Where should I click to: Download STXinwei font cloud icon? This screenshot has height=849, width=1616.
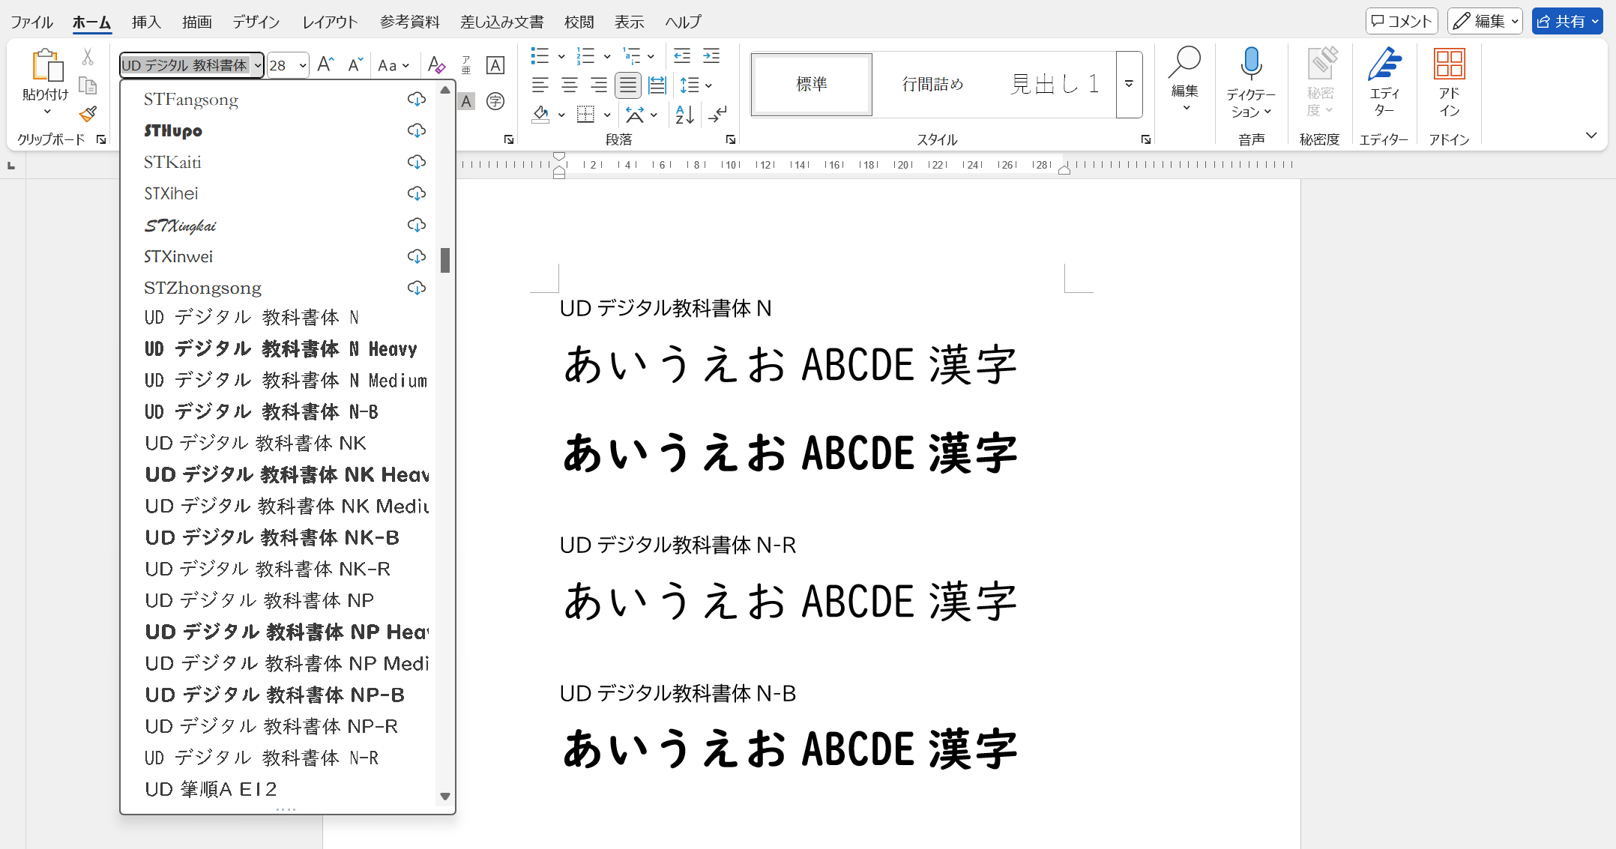(x=417, y=256)
